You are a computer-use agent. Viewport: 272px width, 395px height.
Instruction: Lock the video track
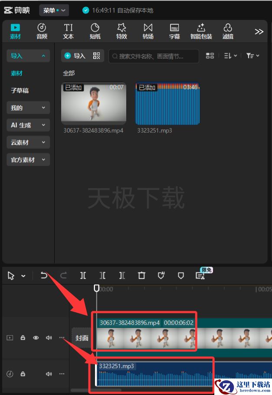23,338
